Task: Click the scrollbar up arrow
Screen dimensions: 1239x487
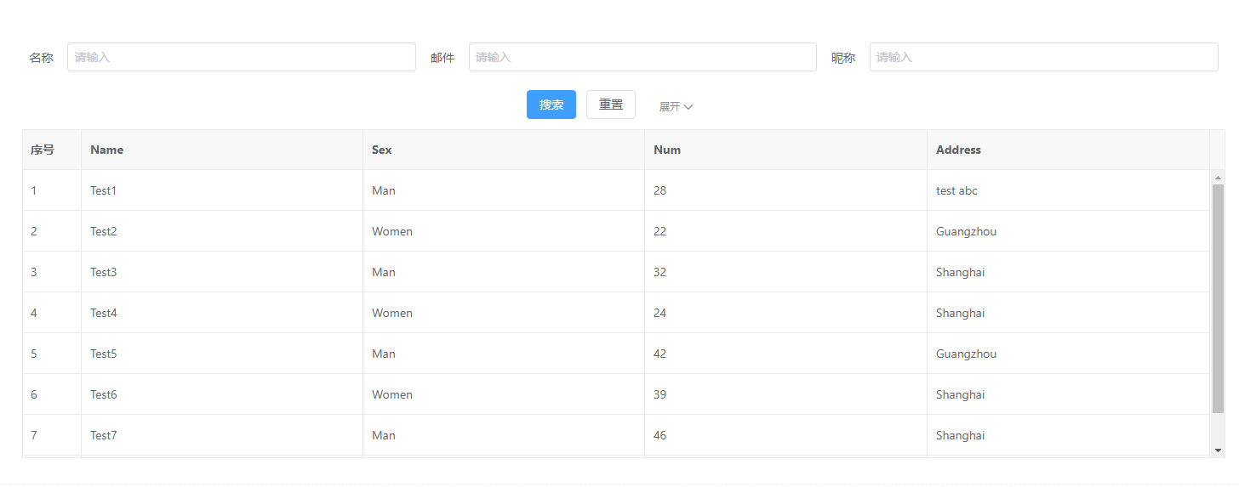Action: (x=1218, y=178)
